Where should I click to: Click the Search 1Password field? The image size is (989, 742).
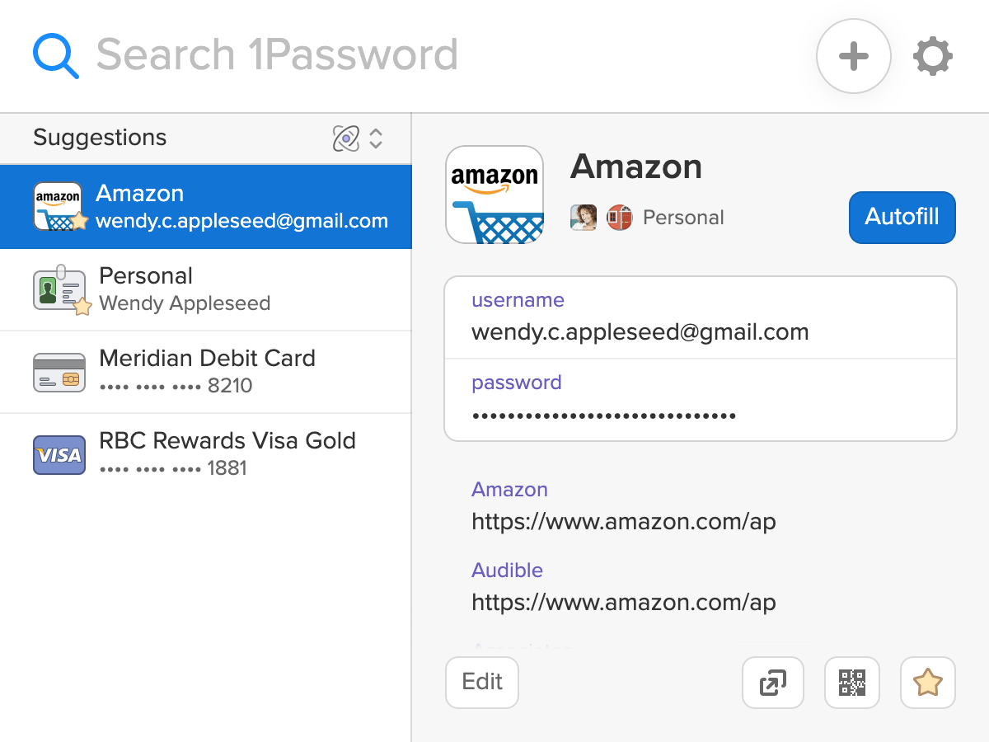[x=277, y=55]
